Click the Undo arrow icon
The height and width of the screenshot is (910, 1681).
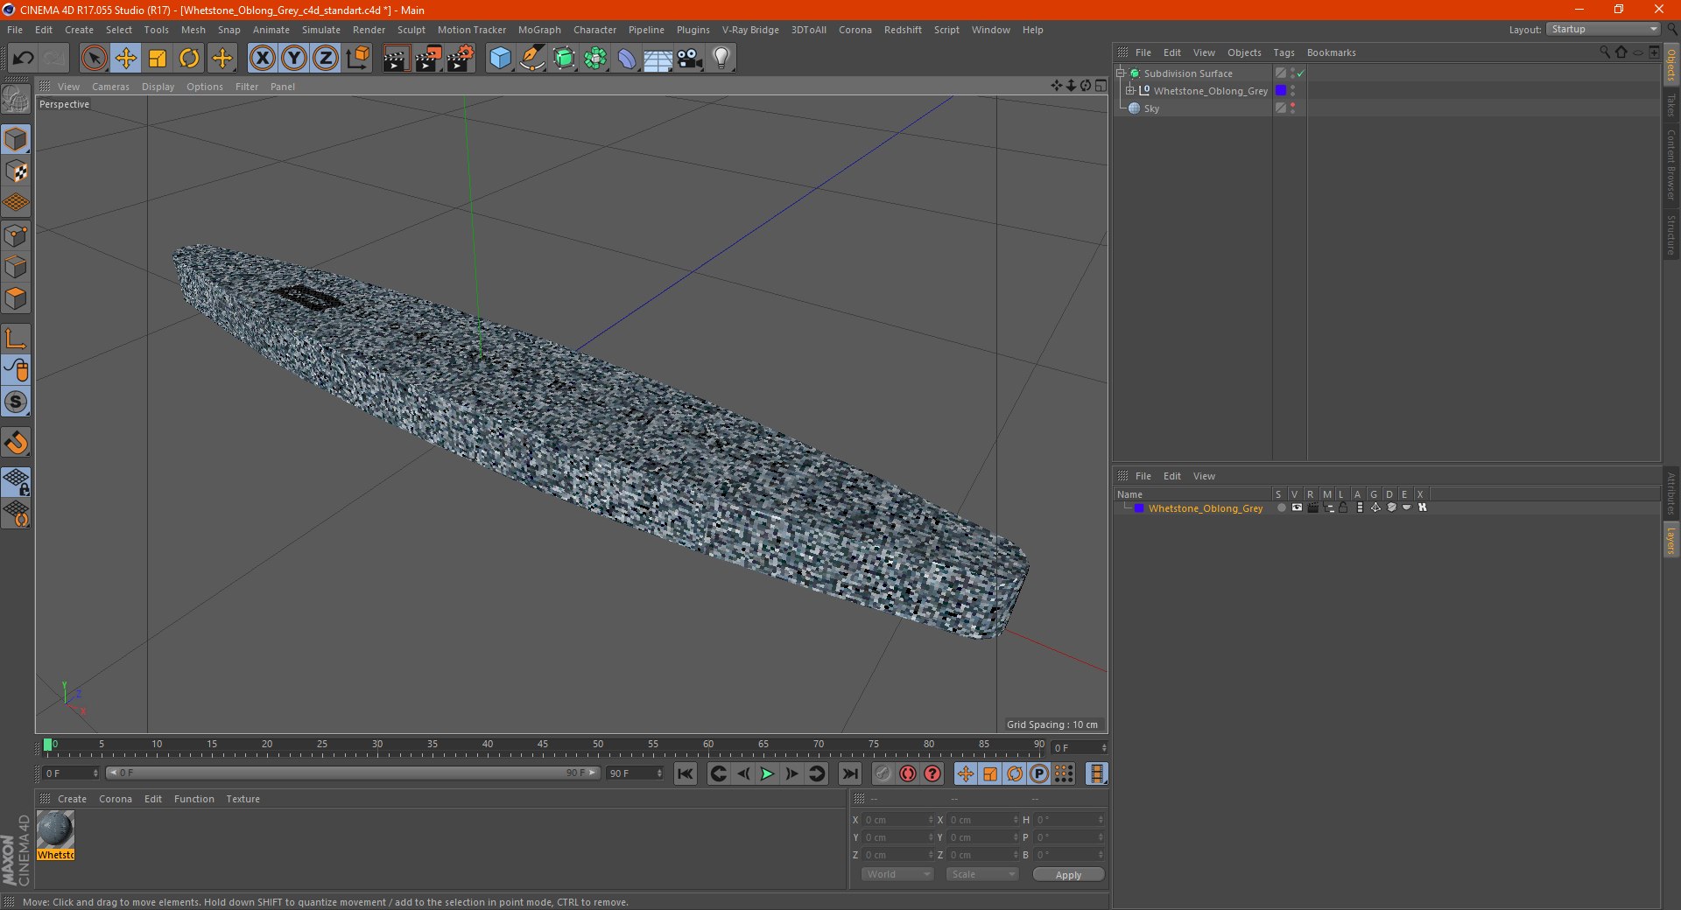[x=24, y=59]
